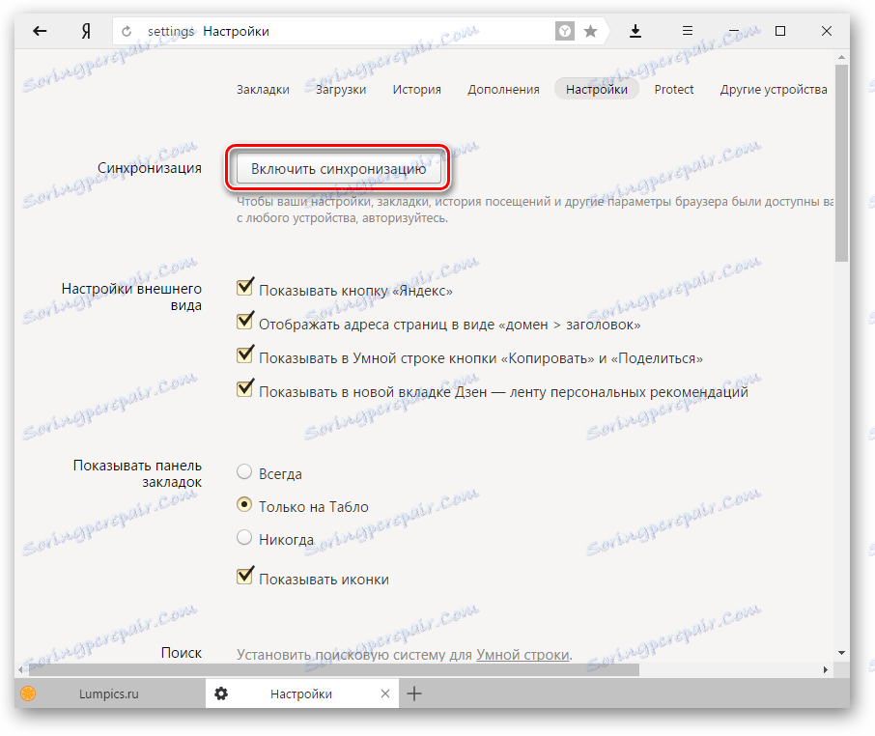Uncheck the Дзен recommendations option

(244, 391)
